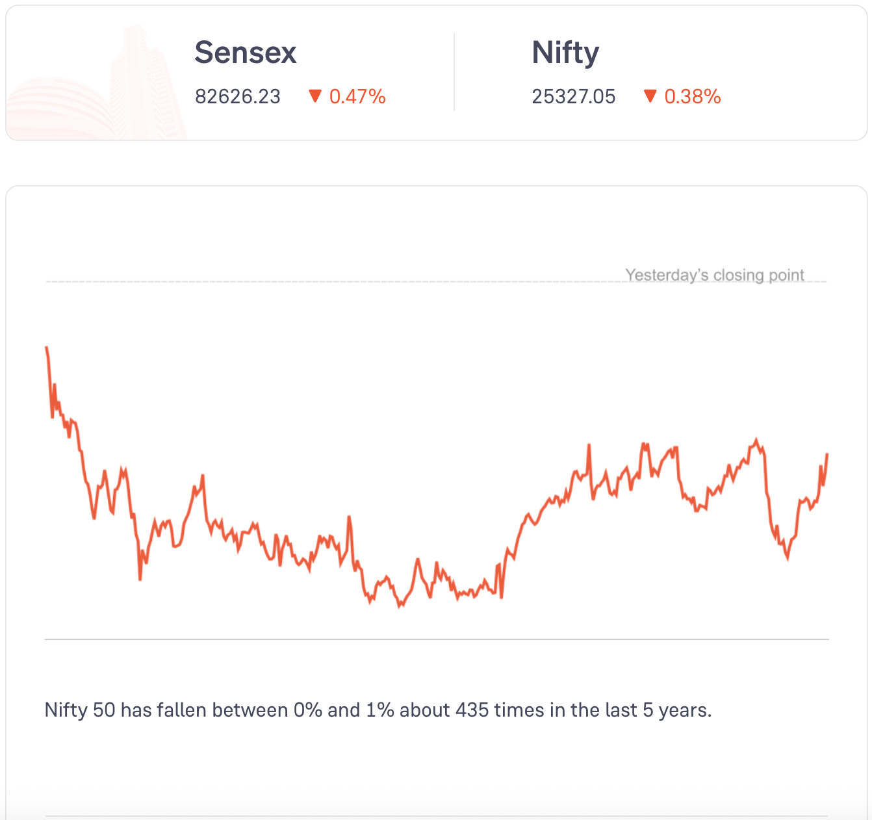Select the Nifty 0.38% change figure
Image resolution: width=872 pixels, height=820 pixels.
coord(693,97)
